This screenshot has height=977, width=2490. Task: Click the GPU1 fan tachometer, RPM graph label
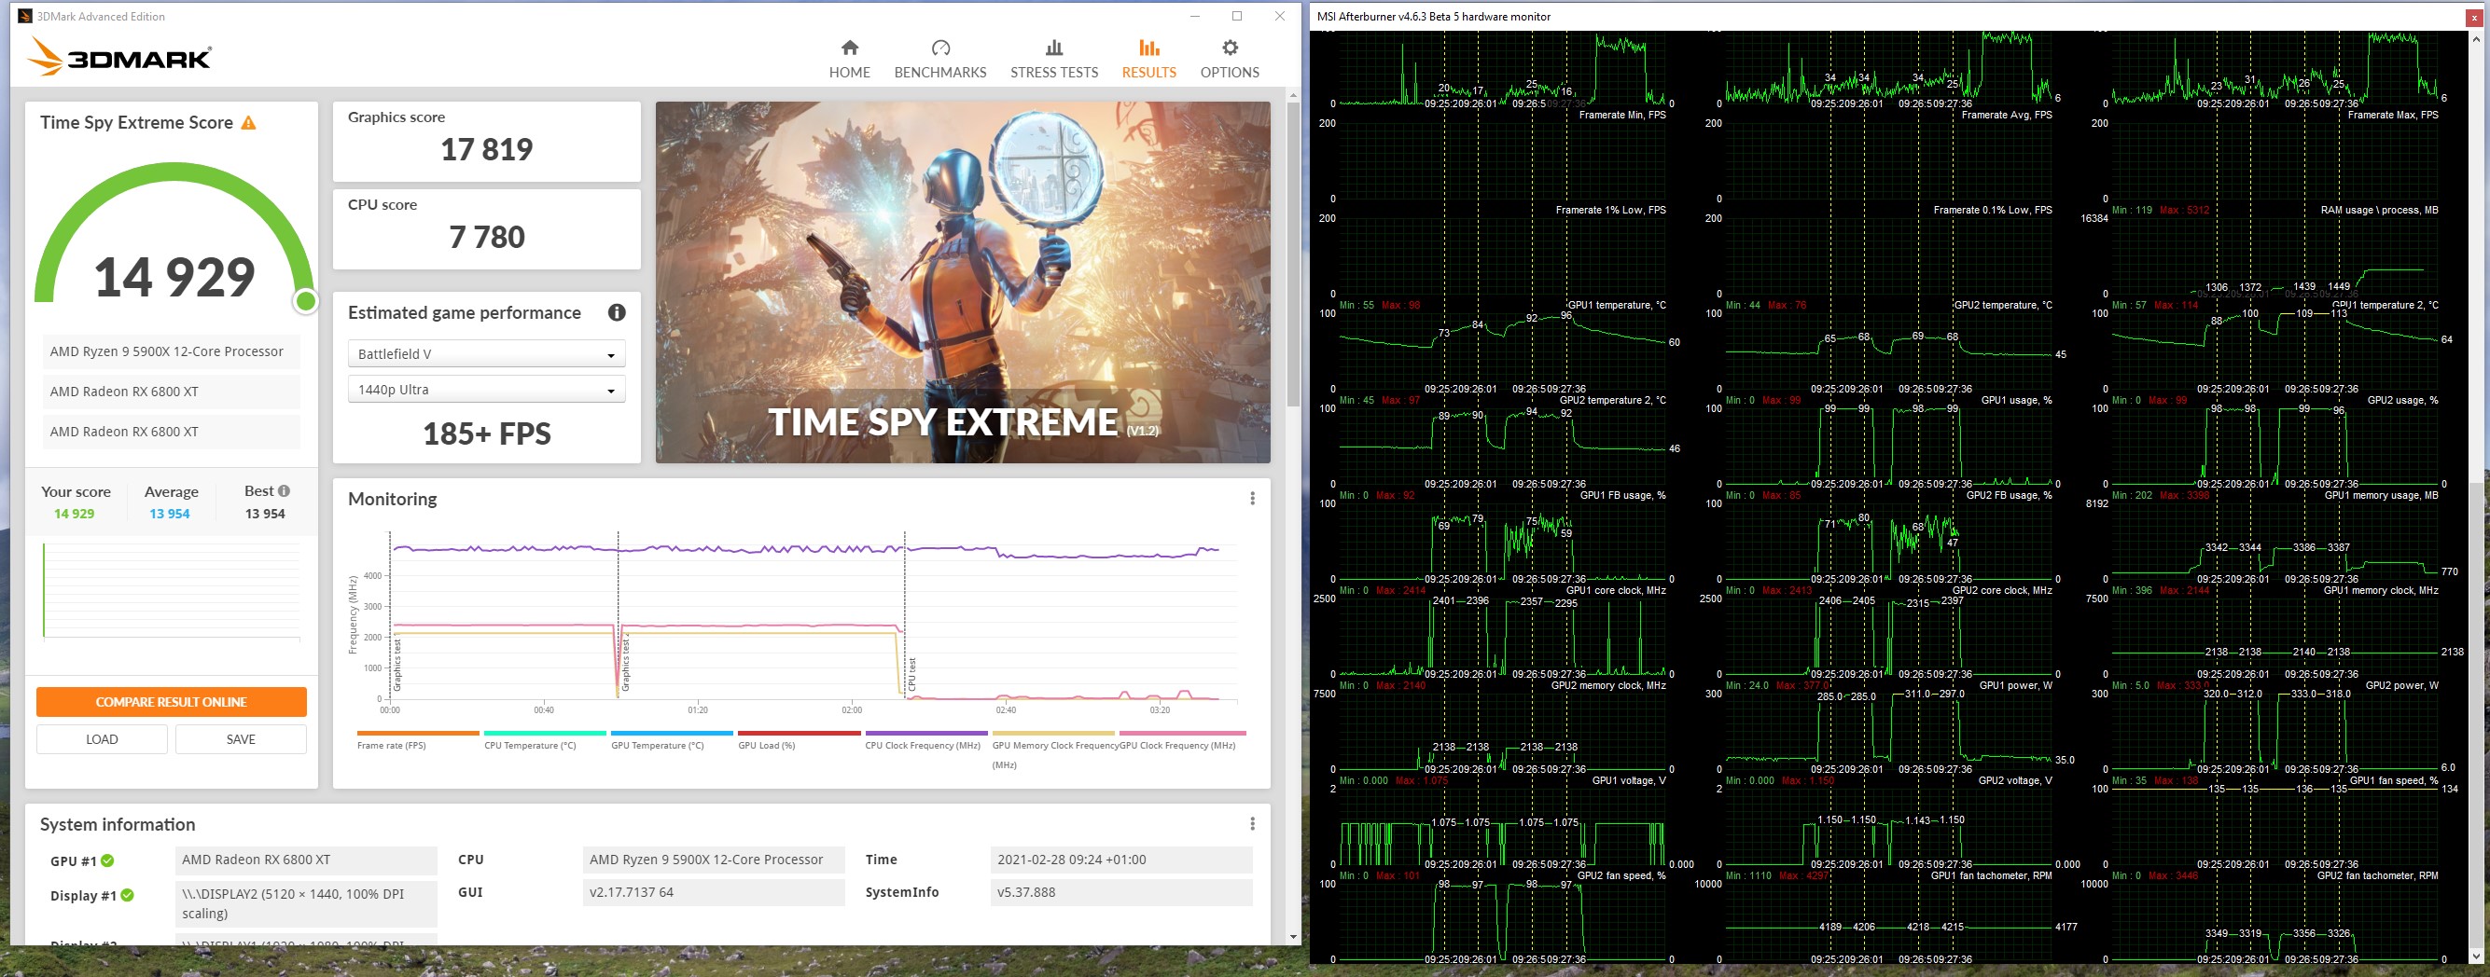[x=1991, y=876]
